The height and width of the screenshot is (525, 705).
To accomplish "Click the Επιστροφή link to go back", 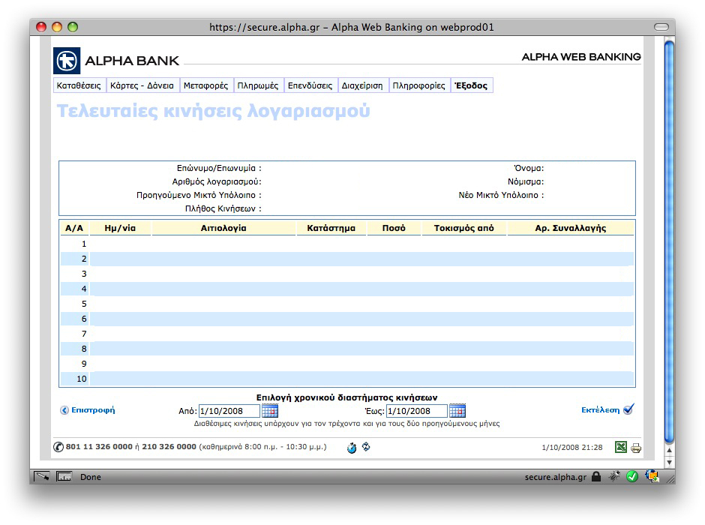I will pyautogui.click(x=93, y=410).
